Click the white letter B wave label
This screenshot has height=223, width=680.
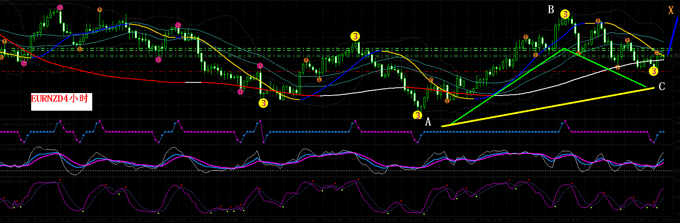[x=551, y=9]
